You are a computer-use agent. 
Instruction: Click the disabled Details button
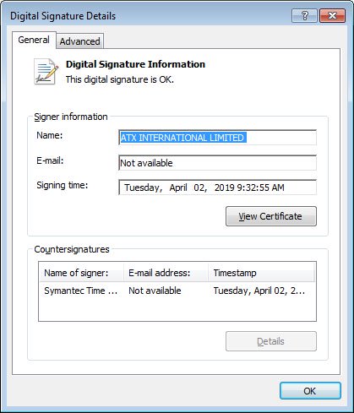click(x=271, y=341)
